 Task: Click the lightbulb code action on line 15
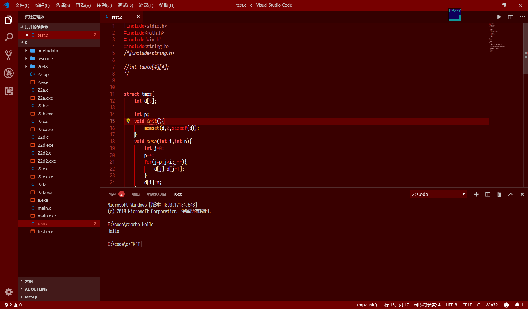pyautogui.click(x=128, y=121)
